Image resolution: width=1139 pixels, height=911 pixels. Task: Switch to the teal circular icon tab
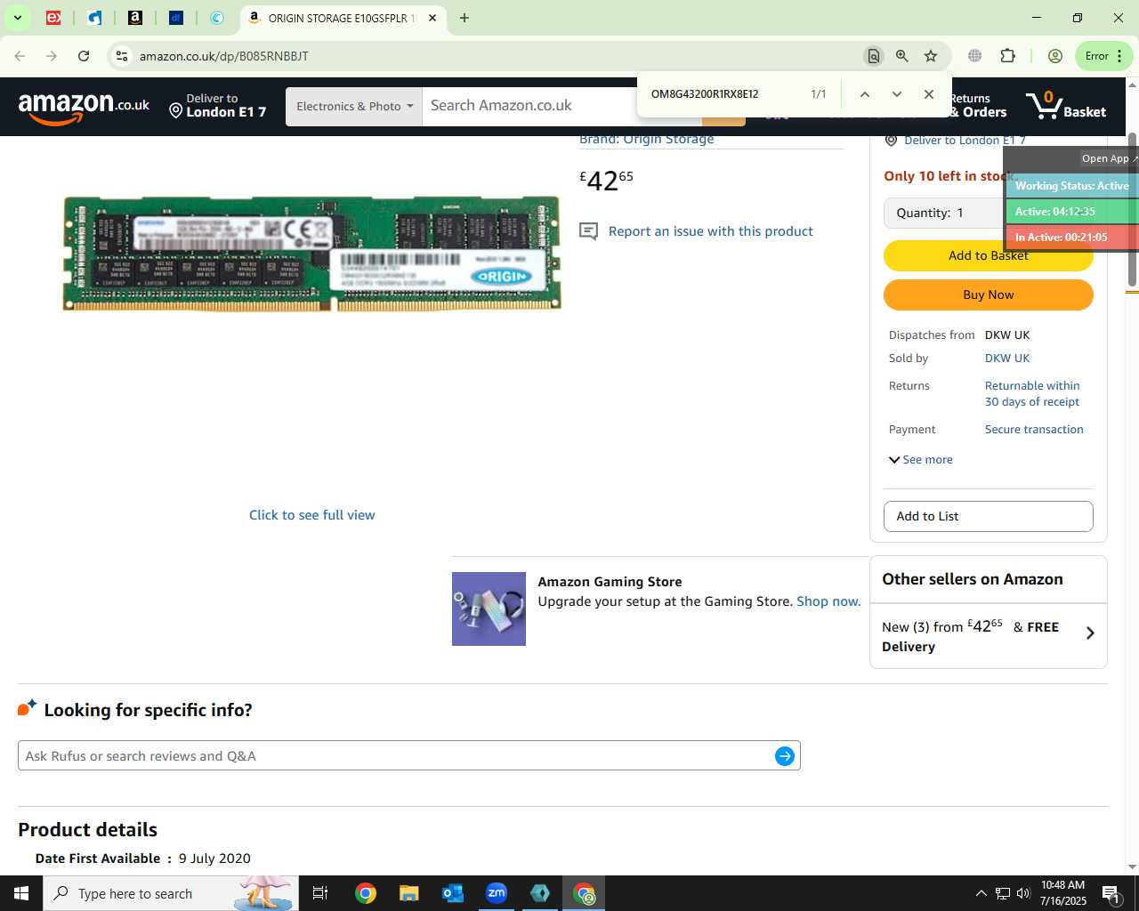(x=217, y=18)
